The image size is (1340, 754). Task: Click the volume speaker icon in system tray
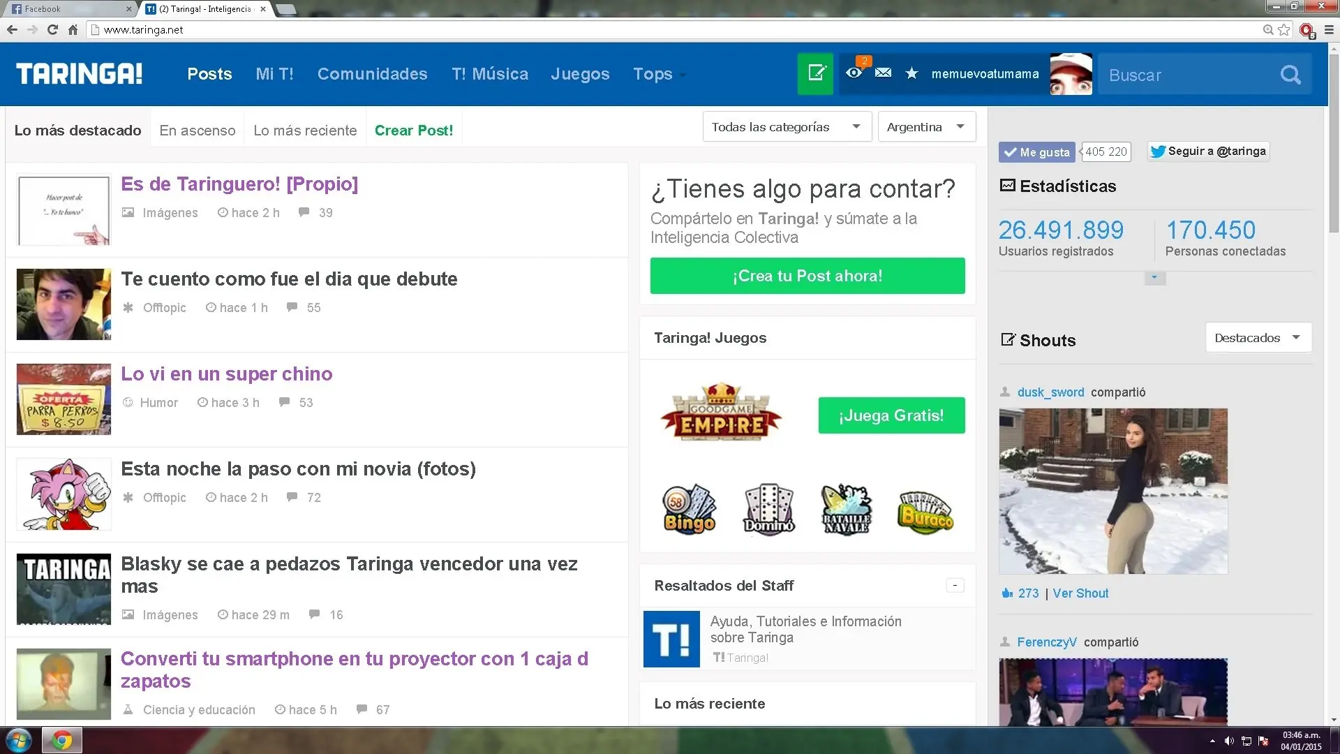click(1229, 741)
